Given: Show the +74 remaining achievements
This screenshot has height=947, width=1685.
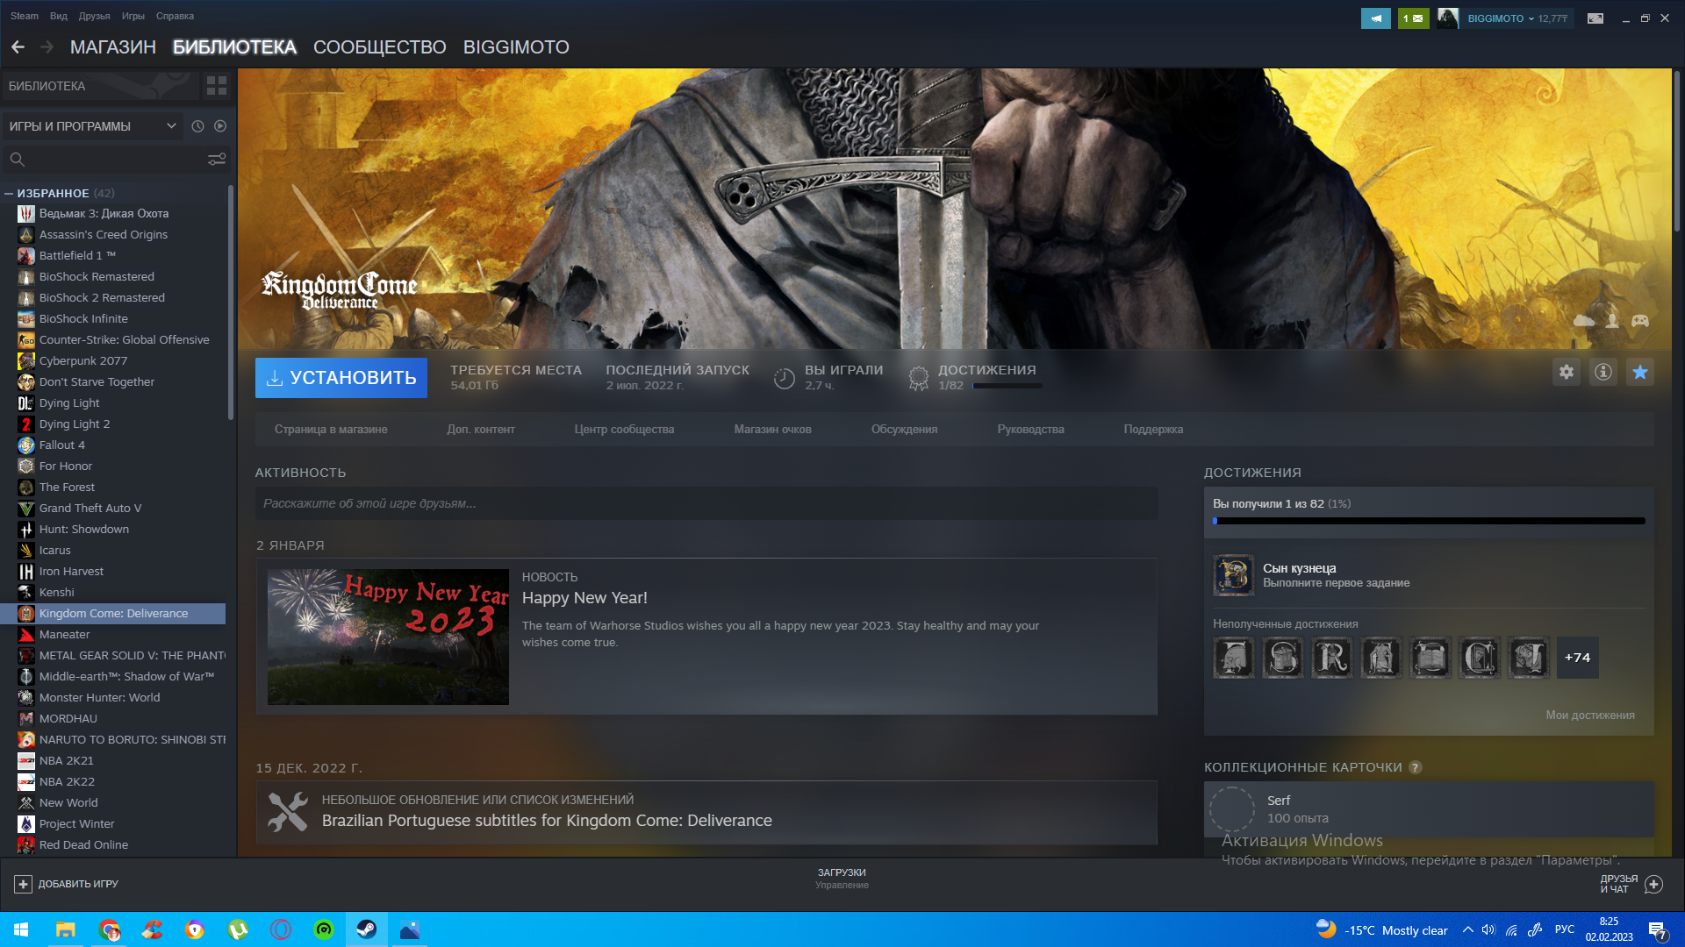Looking at the screenshot, I should 1578,658.
